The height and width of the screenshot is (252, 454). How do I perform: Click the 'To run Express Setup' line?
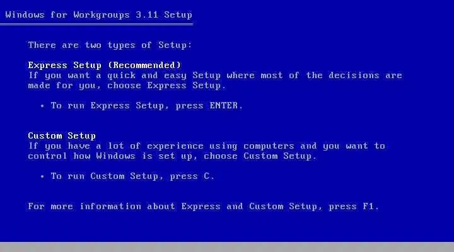point(147,106)
